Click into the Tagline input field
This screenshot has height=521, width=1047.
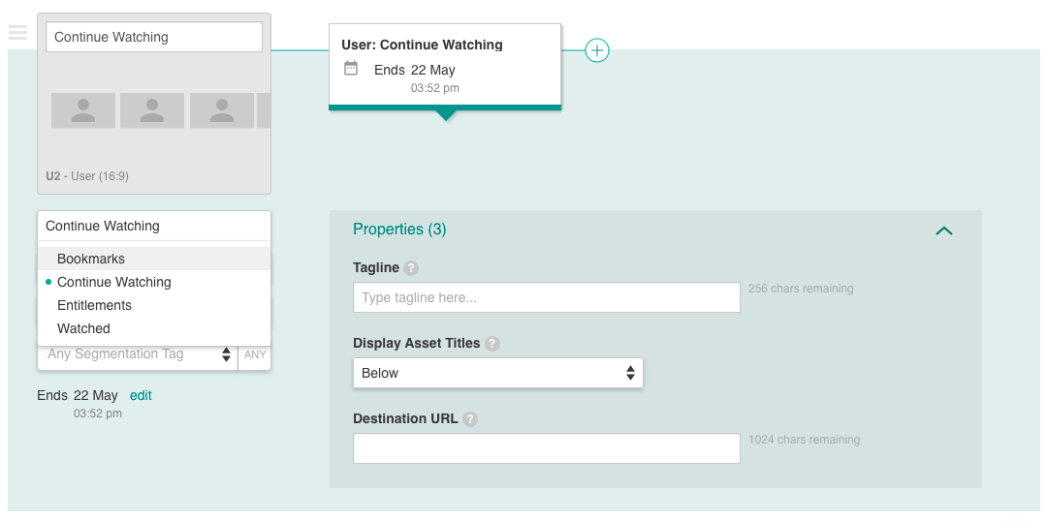[546, 297]
